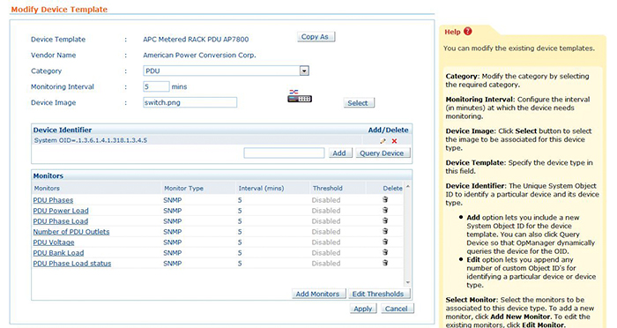Click the Add Monitors button

[318, 294]
